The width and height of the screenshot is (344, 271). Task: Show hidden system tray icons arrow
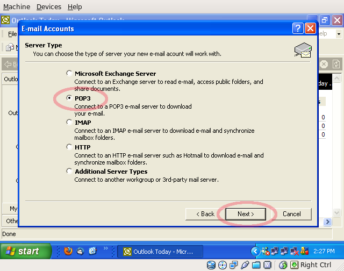click(255, 251)
